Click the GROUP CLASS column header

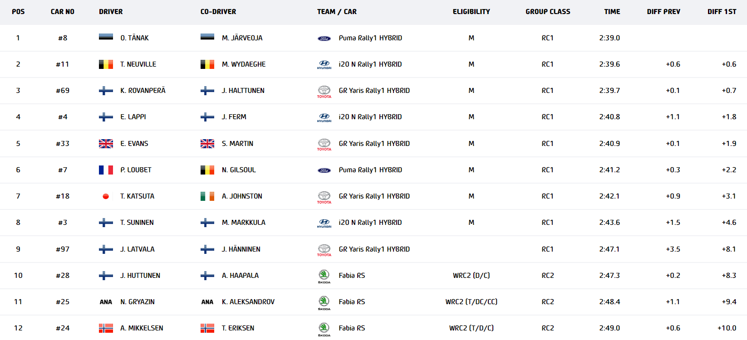pos(548,12)
